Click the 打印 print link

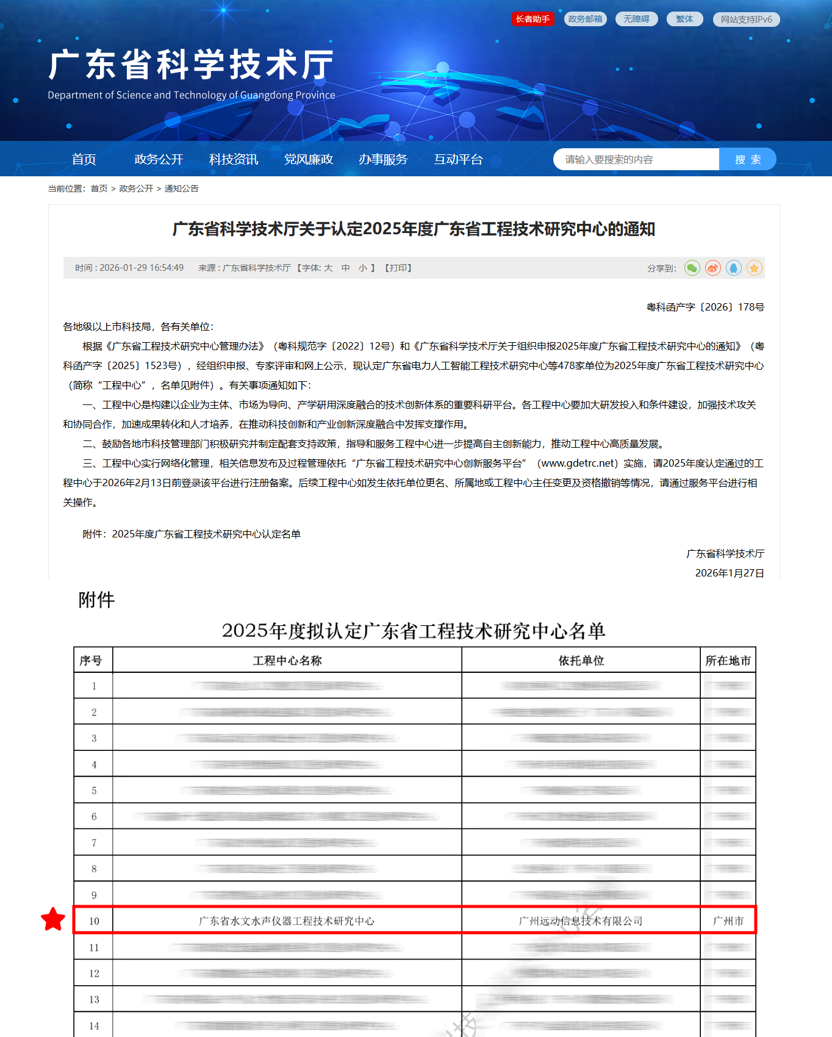click(x=399, y=268)
